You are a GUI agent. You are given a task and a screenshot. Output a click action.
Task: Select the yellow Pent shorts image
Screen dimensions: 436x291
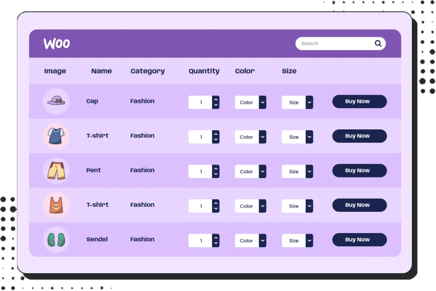(x=56, y=170)
